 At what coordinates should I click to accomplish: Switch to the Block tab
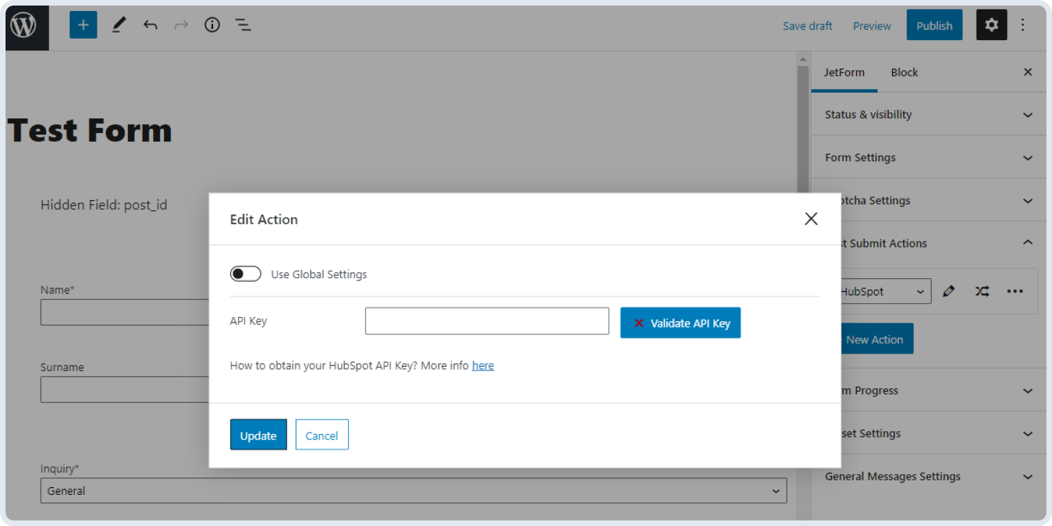click(x=904, y=72)
